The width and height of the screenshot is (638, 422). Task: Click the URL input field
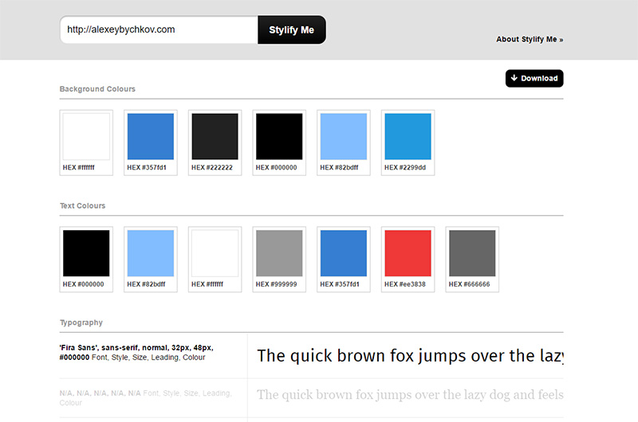coord(159,29)
